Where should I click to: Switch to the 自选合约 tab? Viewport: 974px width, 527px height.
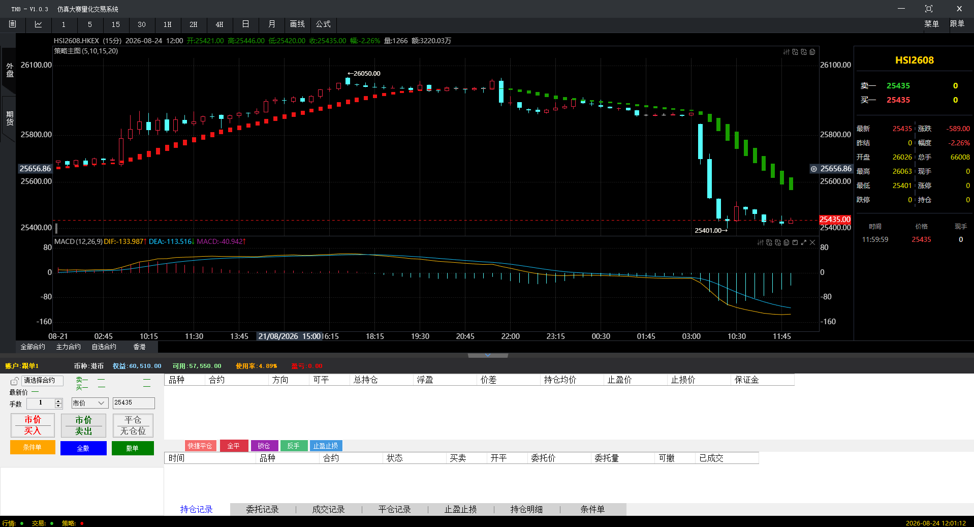coord(104,347)
